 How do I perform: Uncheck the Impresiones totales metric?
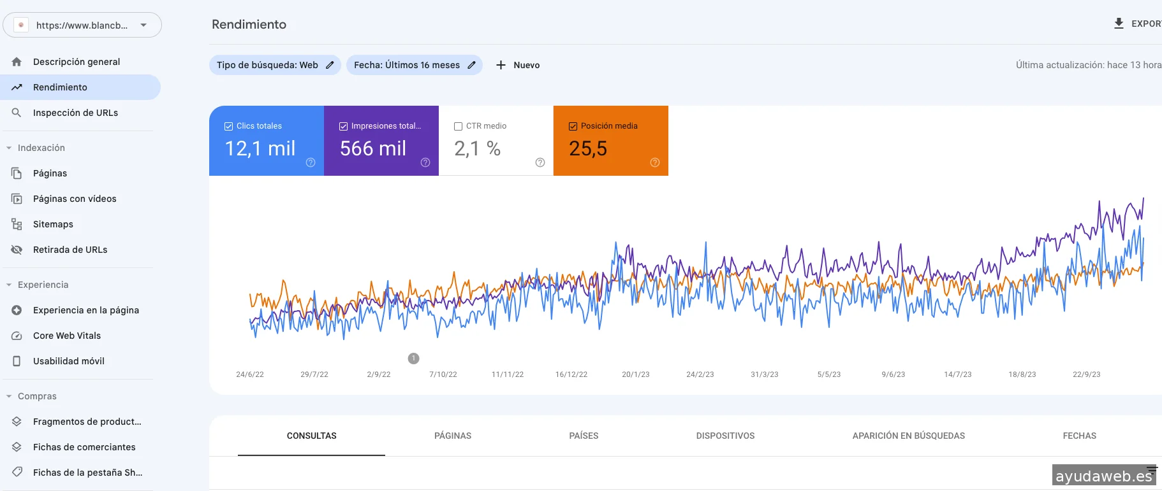[x=343, y=126]
